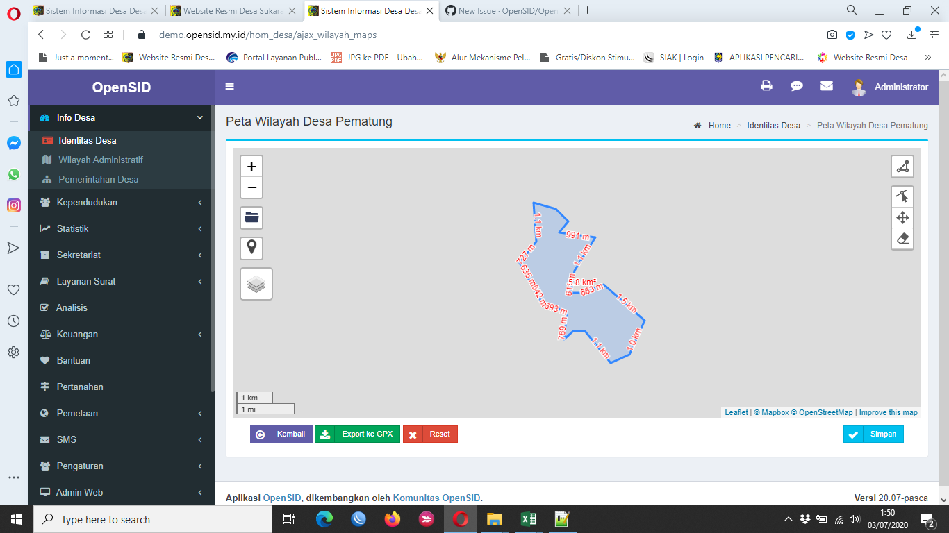Click Export ke GPX button
949x533 pixels.
pyautogui.click(x=357, y=434)
